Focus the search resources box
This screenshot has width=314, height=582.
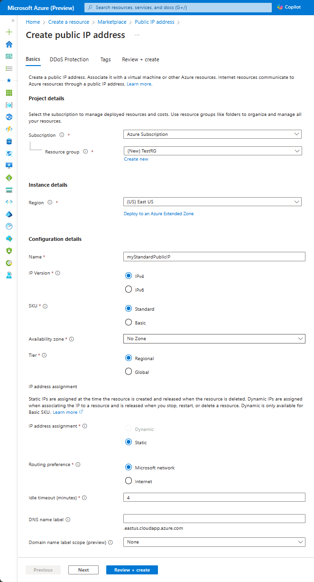178,8
